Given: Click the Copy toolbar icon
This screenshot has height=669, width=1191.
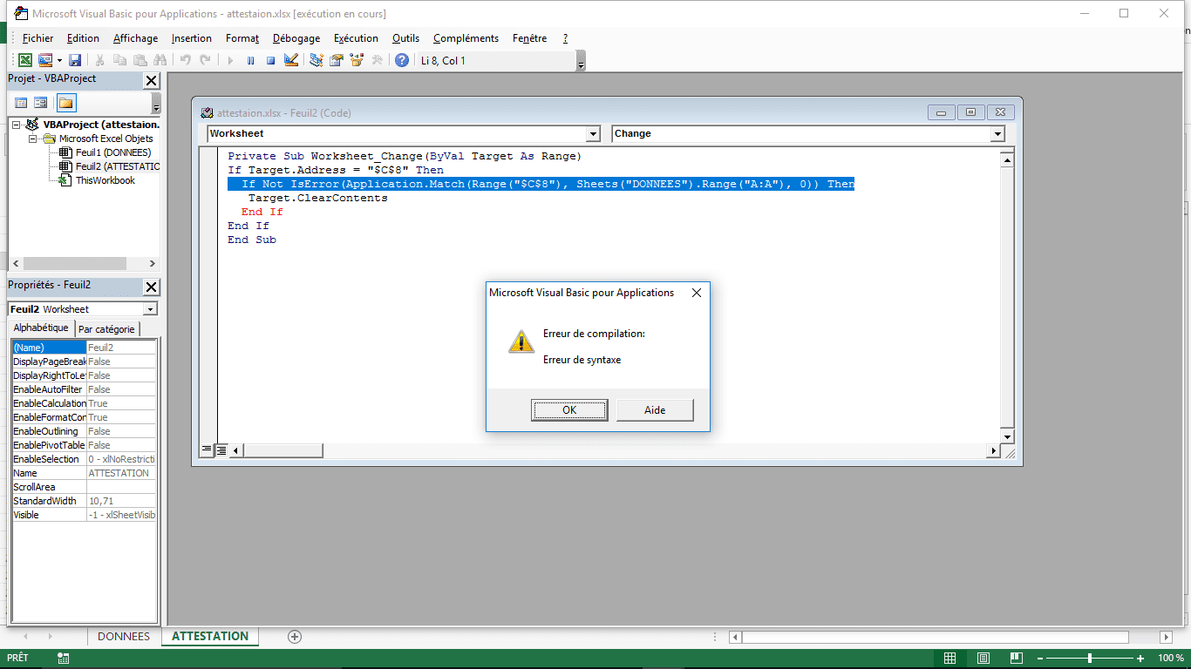Looking at the screenshot, I should pos(119,60).
